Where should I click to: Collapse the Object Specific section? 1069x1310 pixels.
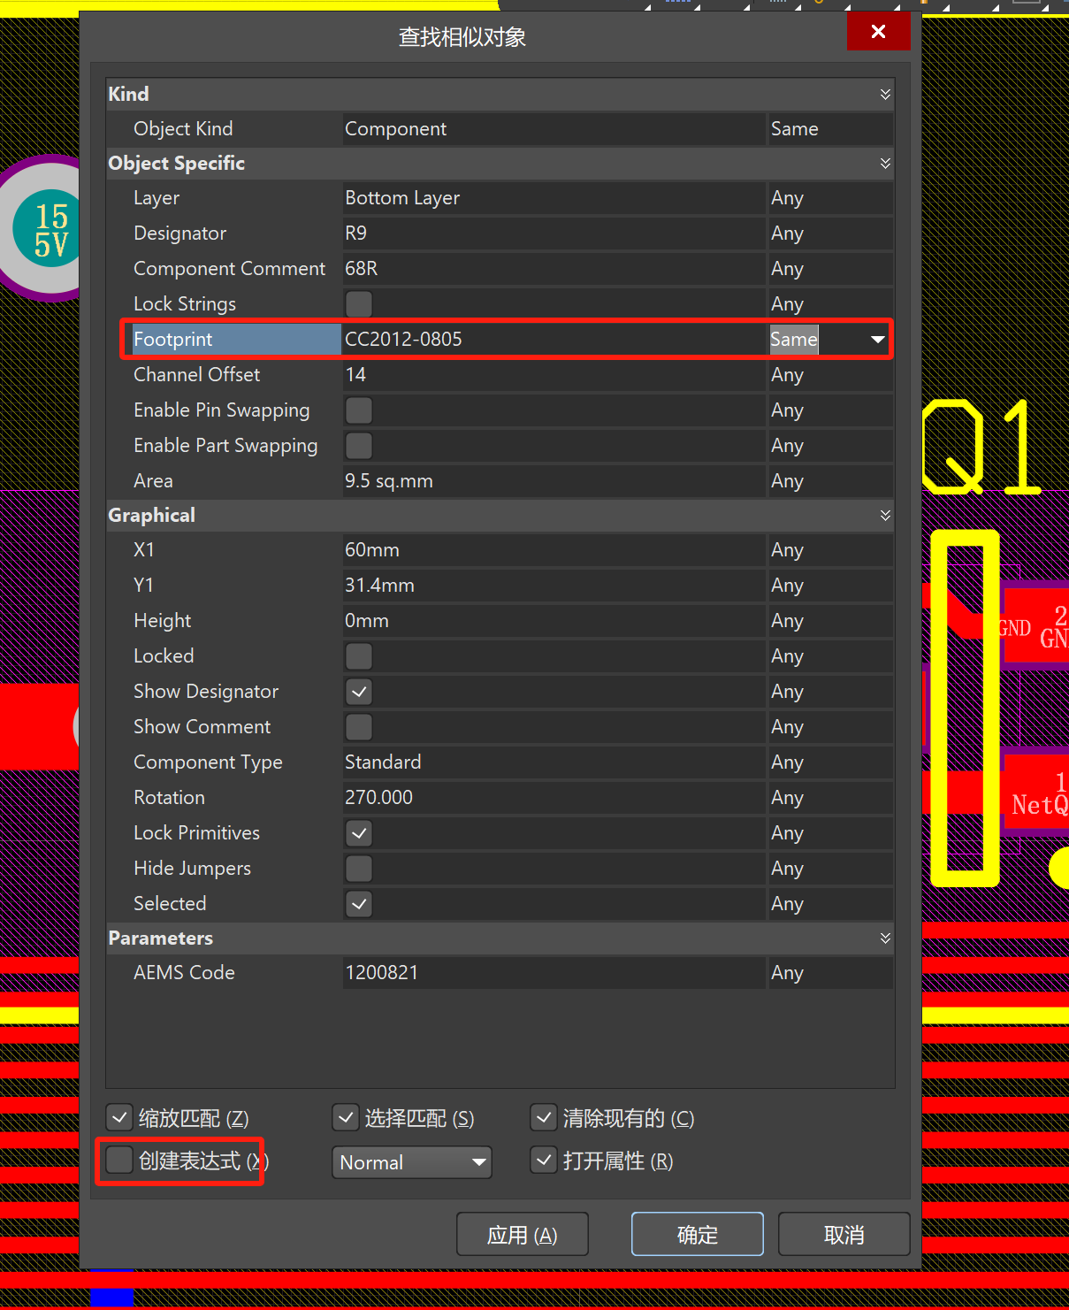point(884,164)
